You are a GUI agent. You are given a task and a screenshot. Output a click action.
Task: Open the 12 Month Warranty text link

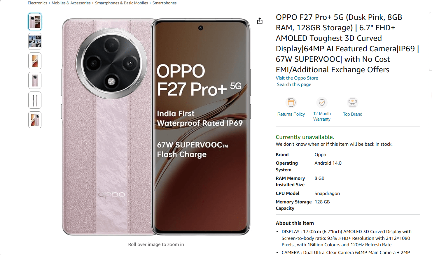coord(322,116)
